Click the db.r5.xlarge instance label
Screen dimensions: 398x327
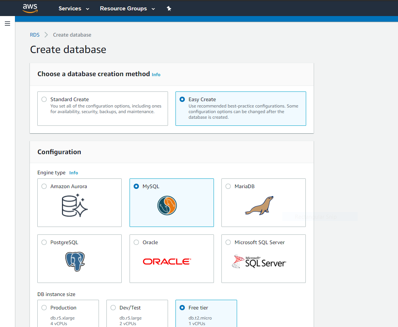[x=62, y=318]
